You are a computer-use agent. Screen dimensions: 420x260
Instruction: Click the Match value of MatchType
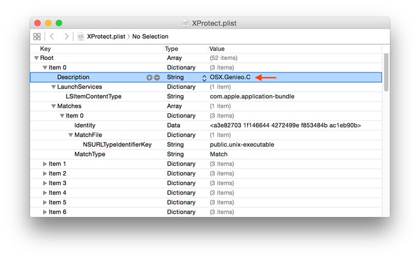218,155
